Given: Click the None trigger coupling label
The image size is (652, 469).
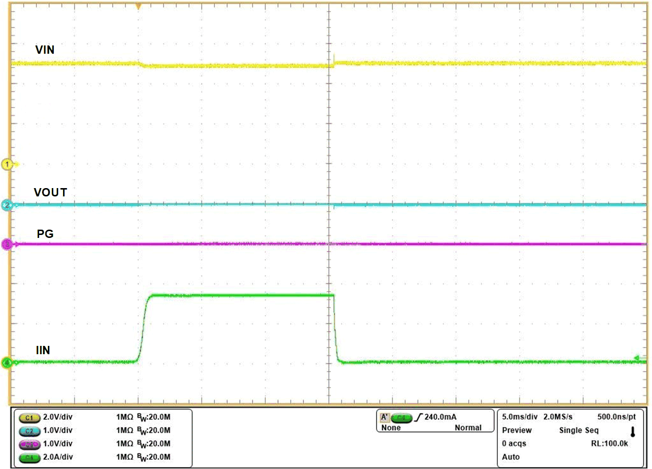Looking at the screenshot, I should coord(391,428).
